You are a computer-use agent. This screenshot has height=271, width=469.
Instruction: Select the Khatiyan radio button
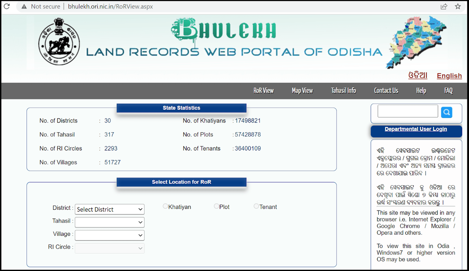tap(165, 206)
